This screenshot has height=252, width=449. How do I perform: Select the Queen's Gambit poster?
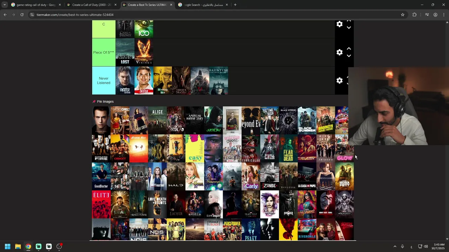(326, 176)
